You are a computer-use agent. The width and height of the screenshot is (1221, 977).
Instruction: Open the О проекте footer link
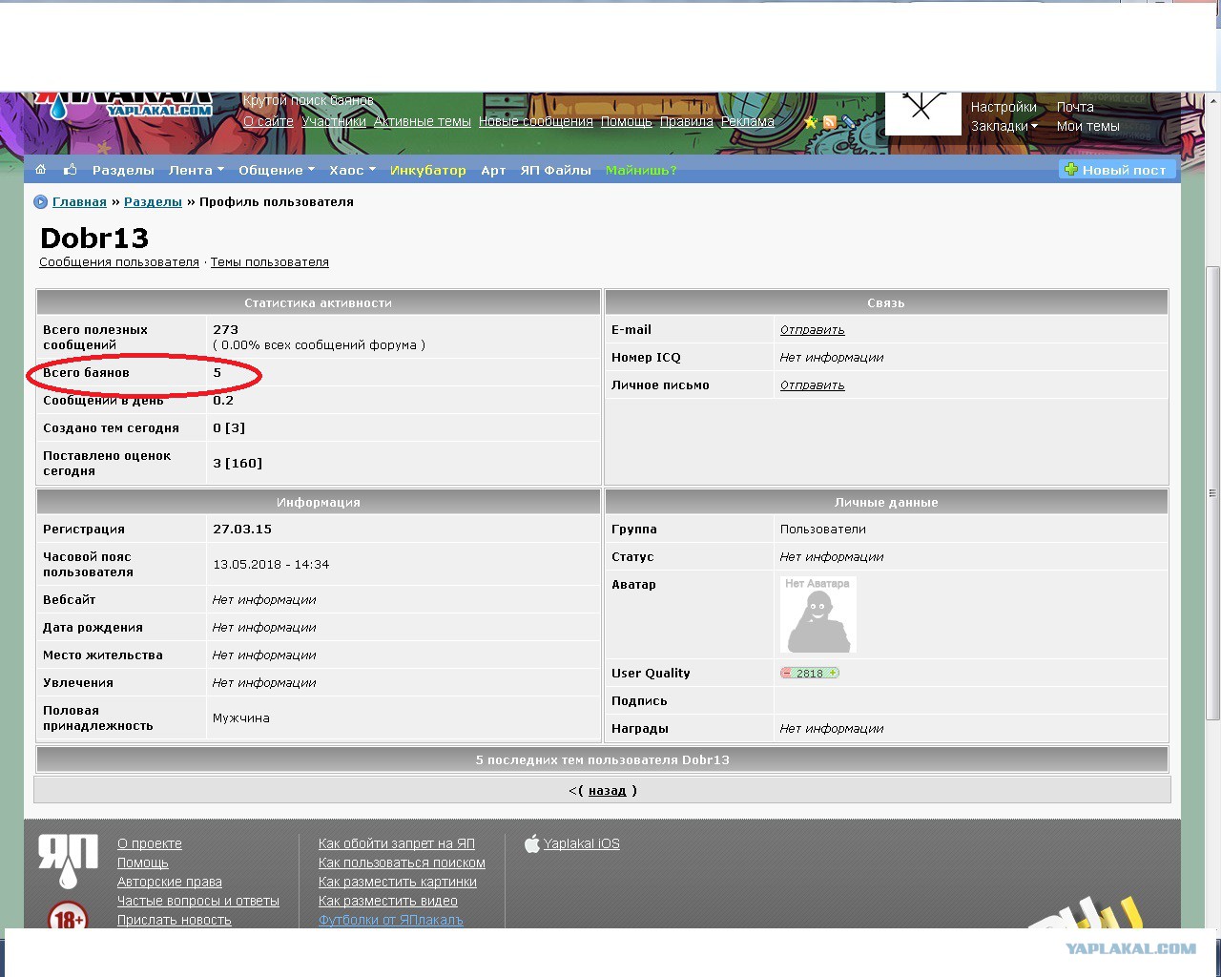pyautogui.click(x=150, y=843)
